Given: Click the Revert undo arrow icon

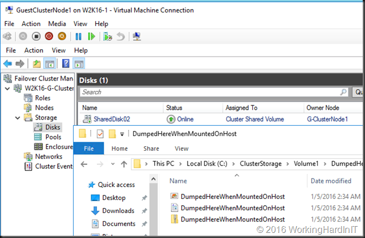Looking at the screenshot, I should (x=121, y=36).
